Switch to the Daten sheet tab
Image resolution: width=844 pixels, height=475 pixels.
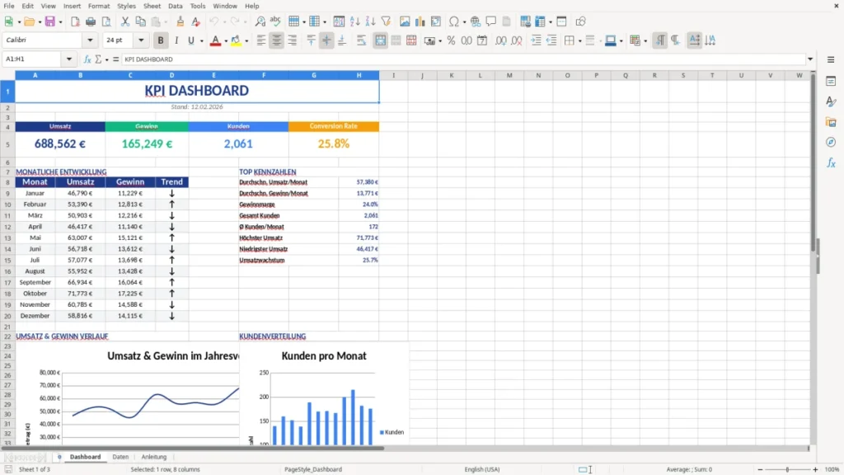point(120,457)
